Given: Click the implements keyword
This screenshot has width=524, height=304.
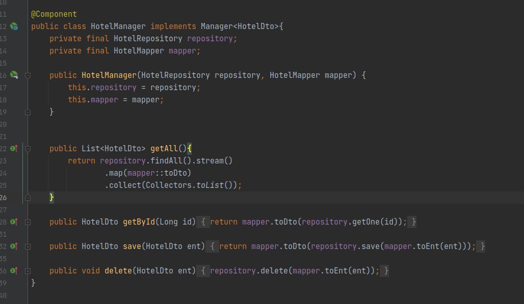Looking at the screenshot, I should pyautogui.click(x=173, y=26).
